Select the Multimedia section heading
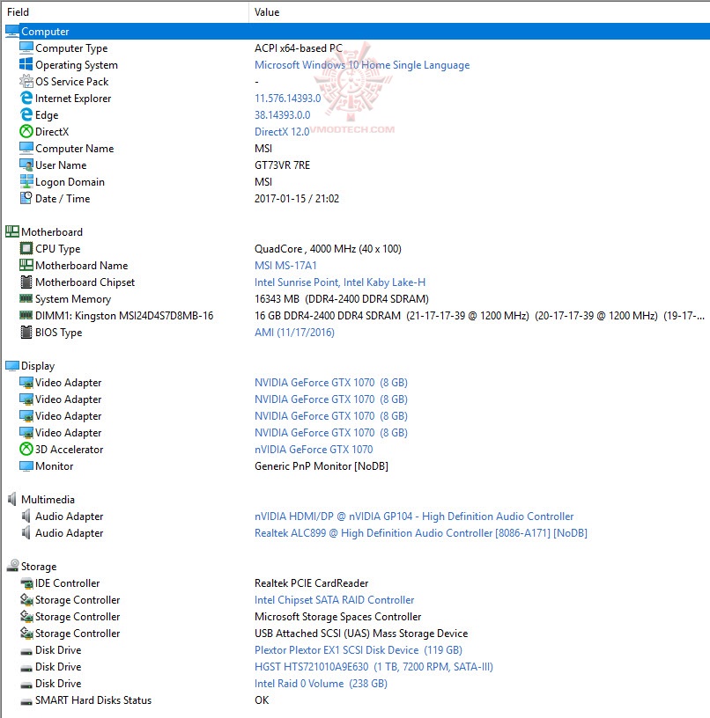Screen dimensions: 710x718 48,500
